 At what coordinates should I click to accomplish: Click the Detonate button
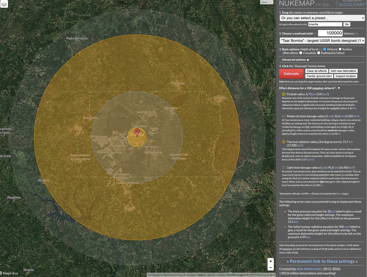(291, 74)
